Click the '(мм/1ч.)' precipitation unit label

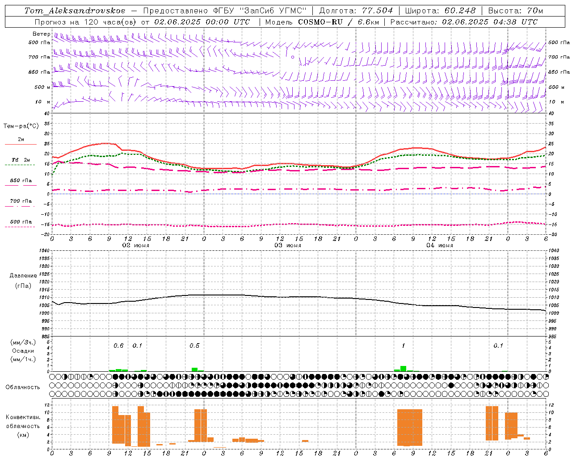pyautogui.click(x=23, y=359)
